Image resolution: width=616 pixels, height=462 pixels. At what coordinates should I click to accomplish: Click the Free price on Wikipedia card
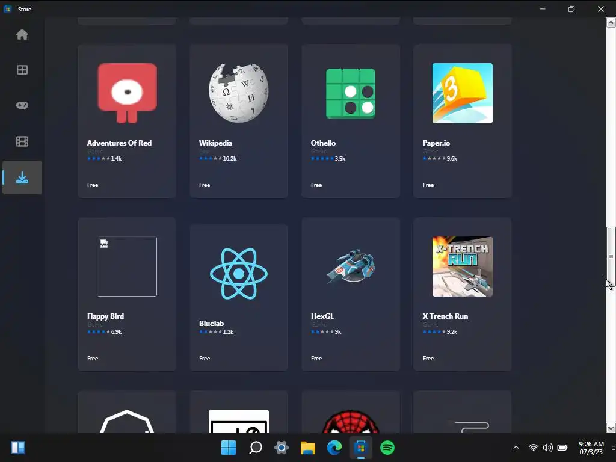coord(205,185)
